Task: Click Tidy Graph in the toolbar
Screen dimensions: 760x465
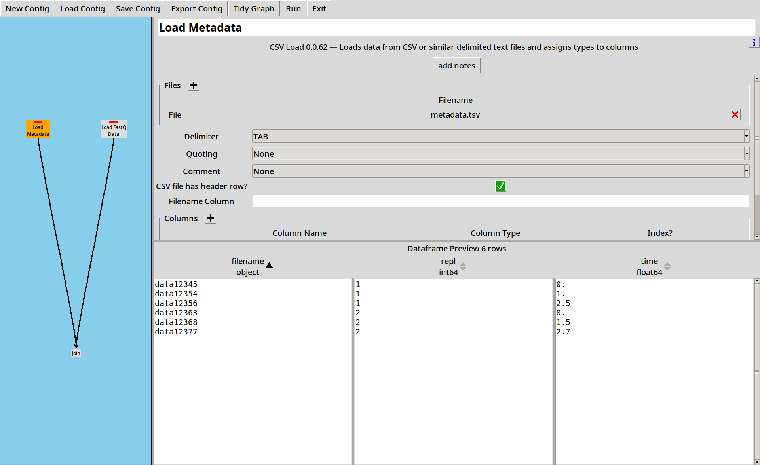Action: [254, 9]
